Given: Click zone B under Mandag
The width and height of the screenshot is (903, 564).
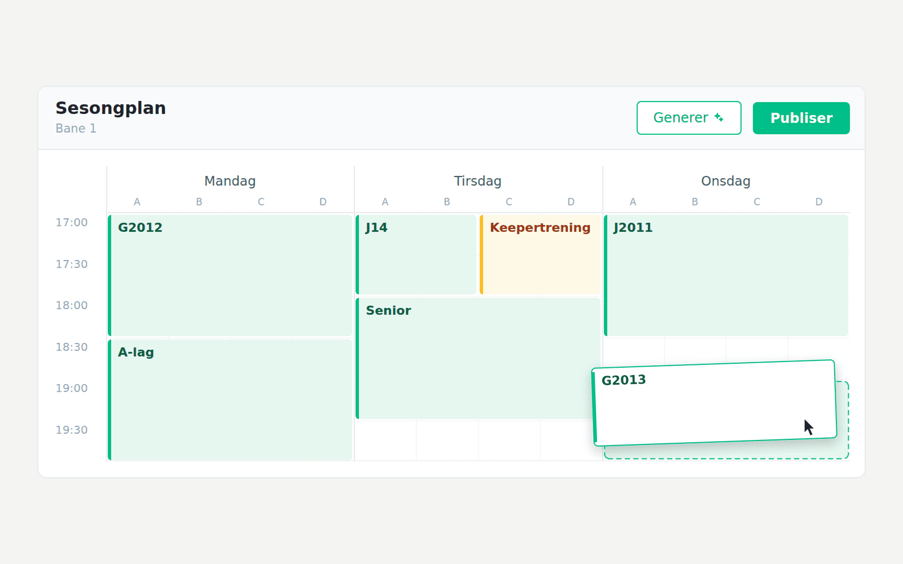Looking at the screenshot, I should click(199, 202).
